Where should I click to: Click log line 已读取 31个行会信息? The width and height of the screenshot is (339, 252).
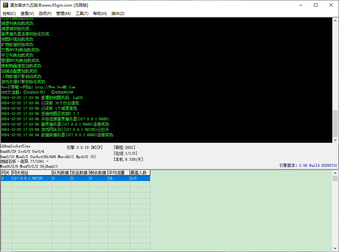point(43,103)
